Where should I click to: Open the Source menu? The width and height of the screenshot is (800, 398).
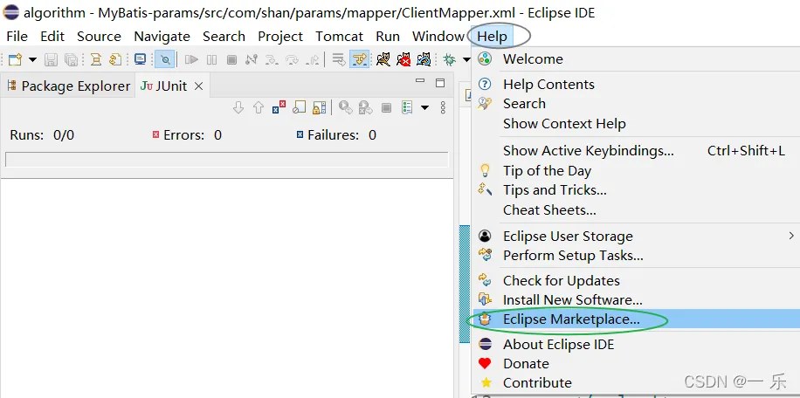pyautogui.click(x=99, y=37)
